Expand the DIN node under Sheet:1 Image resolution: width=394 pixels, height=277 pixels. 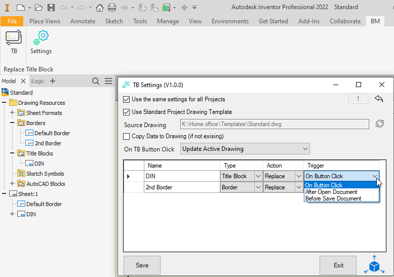tap(12, 214)
